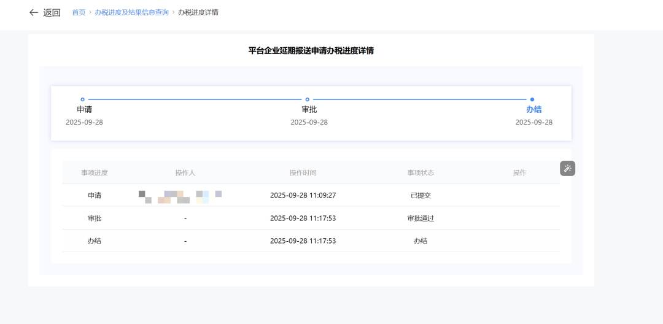This screenshot has height=324, width=663.
Task: Click the 审批 row time 11:17:53
Action: pos(303,218)
